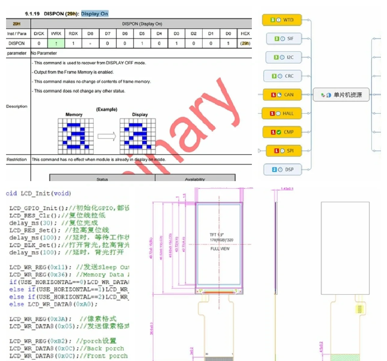Image resolution: width=387 pixels, height=361 pixels.
Task: Click the priority 3 marker on I2C node
Action: 276,57
